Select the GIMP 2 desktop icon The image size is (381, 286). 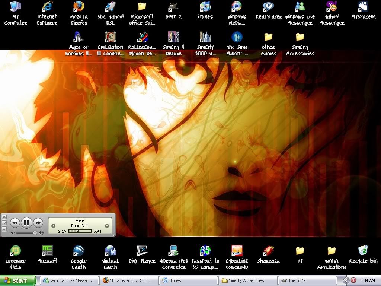(x=173, y=10)
